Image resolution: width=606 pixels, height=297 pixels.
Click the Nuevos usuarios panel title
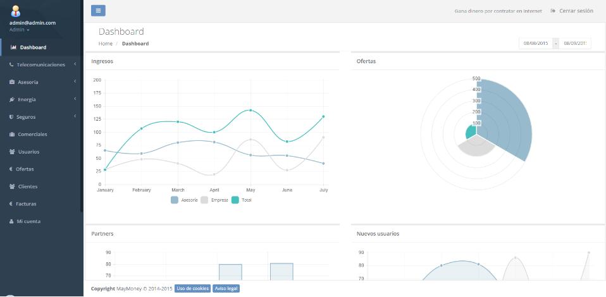(x=378, y=234)
